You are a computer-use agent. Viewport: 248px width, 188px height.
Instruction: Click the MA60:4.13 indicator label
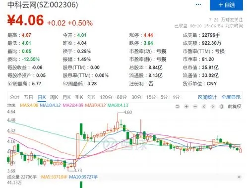tap(118, 105)
